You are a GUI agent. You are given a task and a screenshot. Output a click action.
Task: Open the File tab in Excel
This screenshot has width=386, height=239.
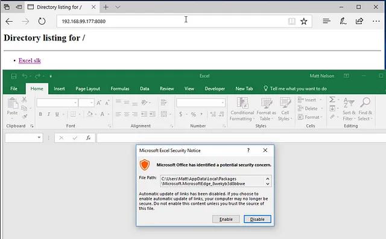[14, 89]
